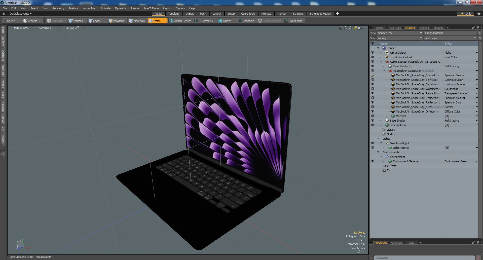Screen dimensions: 483x260
Task: Expand the Nodes folder
Action: (x=384, y=134)
